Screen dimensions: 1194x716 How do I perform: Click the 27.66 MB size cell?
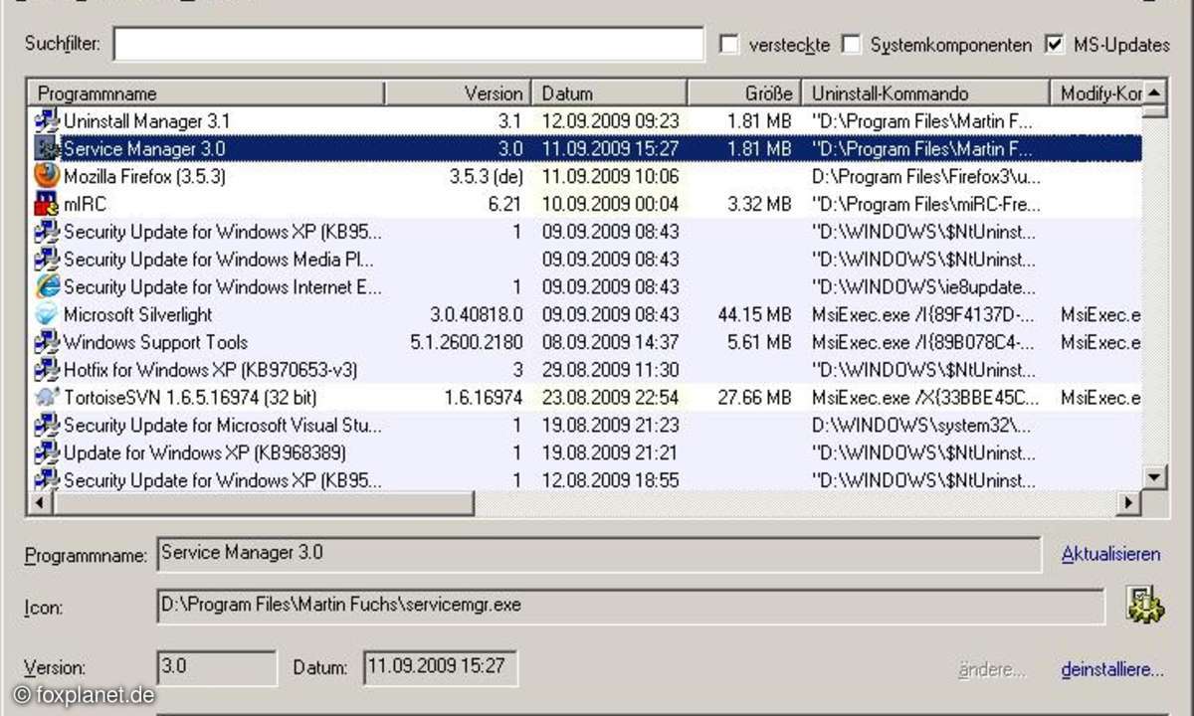754,398
